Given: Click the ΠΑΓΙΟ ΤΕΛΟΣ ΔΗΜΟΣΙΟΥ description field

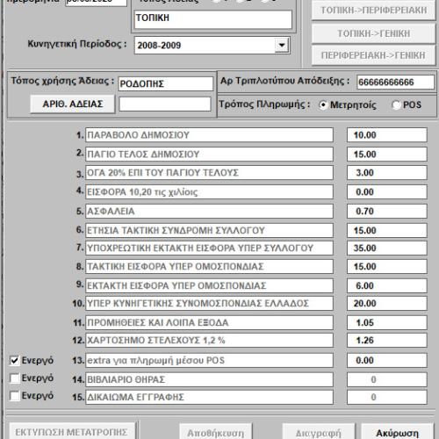Looking at the screenshot, I should click(x=209, y=155).
